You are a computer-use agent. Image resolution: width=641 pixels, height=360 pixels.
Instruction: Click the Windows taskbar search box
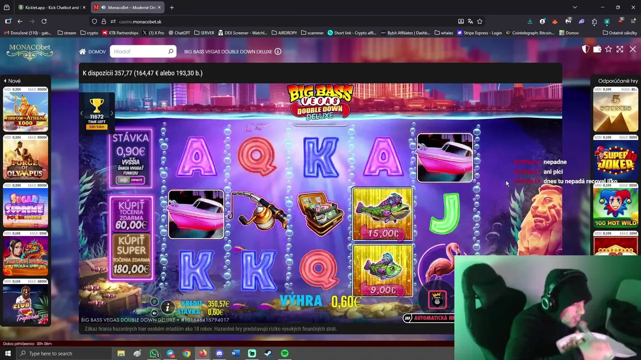pyautogui.click(x=64, y=353)
